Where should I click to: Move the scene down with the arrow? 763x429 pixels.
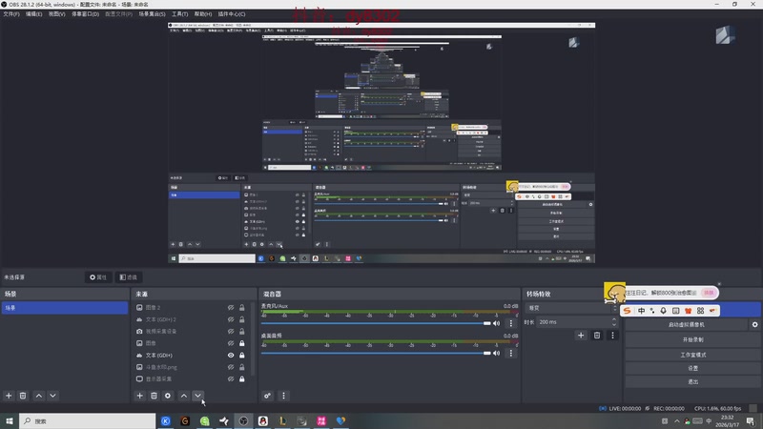pyautogui.click(x=53, y=396)
